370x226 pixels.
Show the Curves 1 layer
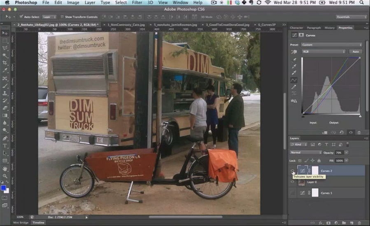292,193
